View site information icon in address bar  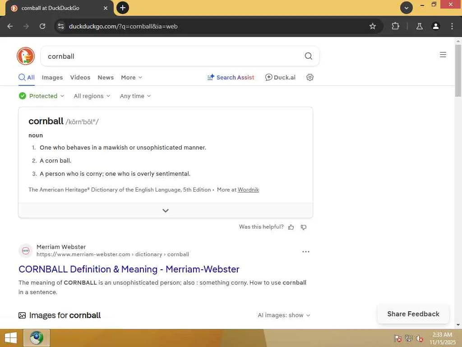point(61,26)
